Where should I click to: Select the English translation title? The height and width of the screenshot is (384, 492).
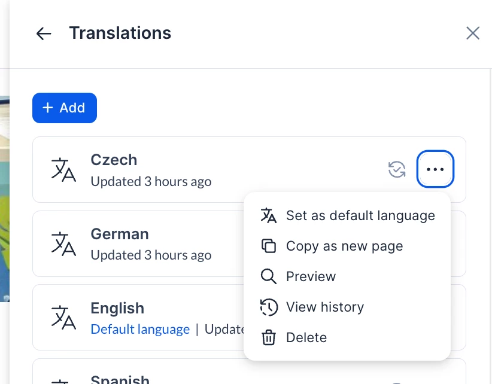point(117,308)
